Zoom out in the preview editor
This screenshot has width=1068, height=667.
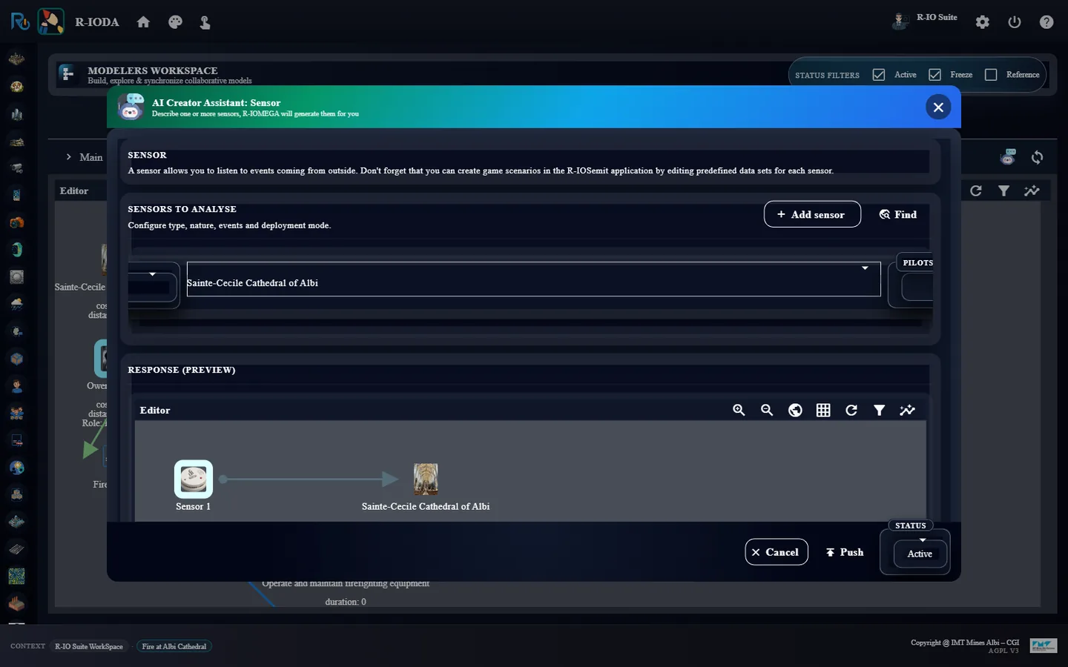[767, 410]
